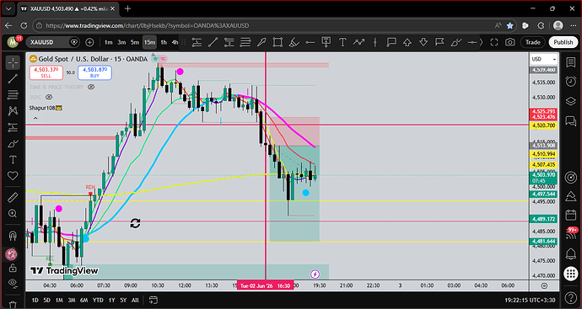The height and width of the screenshot is (309, 582).
Task: Select the brush tool in left sidebar
Action: [13, 143]
